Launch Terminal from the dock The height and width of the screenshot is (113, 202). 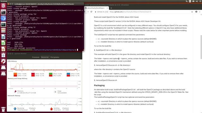coord(3,12)
